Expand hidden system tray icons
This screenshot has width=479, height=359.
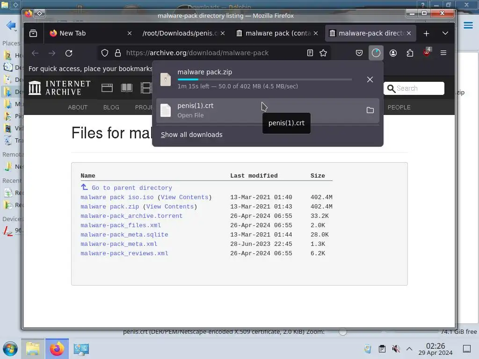(x=409, y=349)
